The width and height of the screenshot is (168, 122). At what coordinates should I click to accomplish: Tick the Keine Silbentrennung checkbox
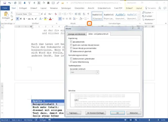[x=71, y=63]
